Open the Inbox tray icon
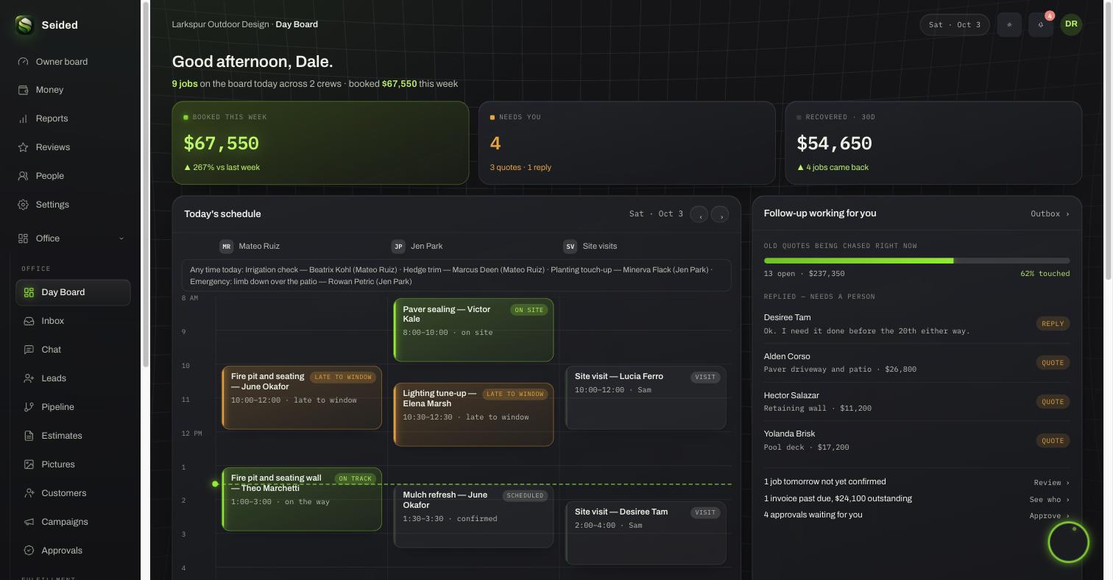 click(x=29, y=321)
